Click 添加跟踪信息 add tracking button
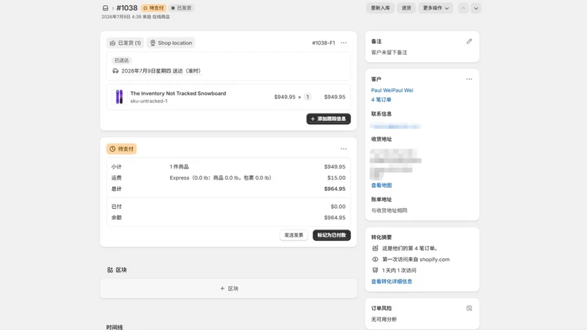 (328, 119)
